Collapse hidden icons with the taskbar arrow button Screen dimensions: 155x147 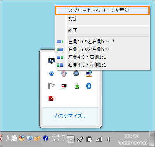(71, 139)
